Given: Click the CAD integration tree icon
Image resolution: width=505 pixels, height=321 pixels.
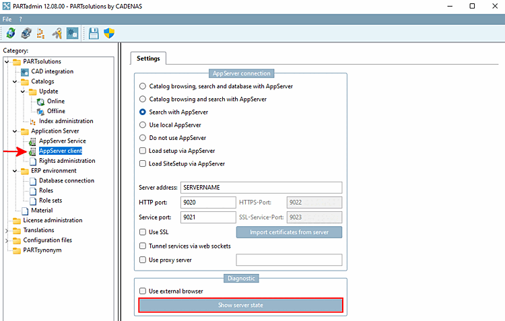Looking at the screenshot, I should [x=25, y=72].
